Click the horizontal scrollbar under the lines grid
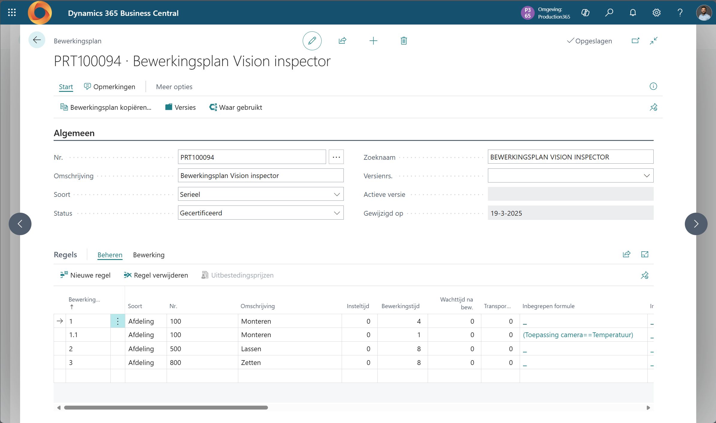 166,407
